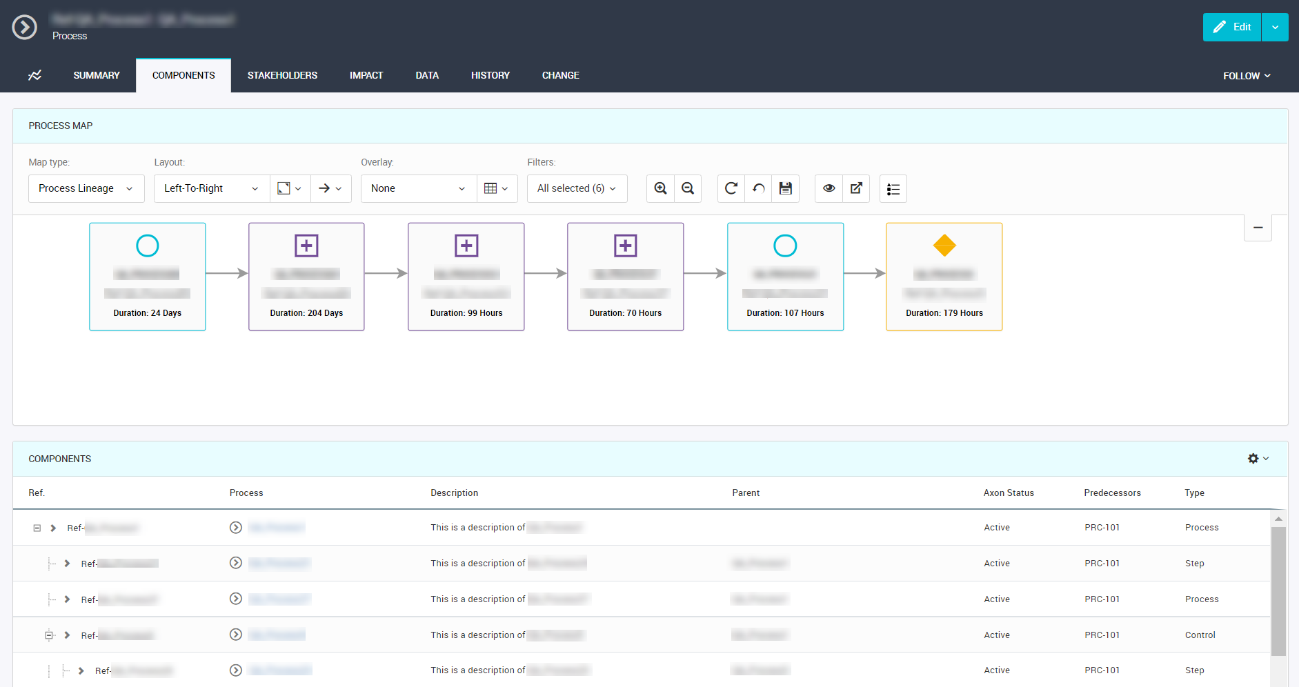The height and width of the screenshot is (687, 1299).
Task: Click process icon in the last Step row
Action: tap(236, 670)
